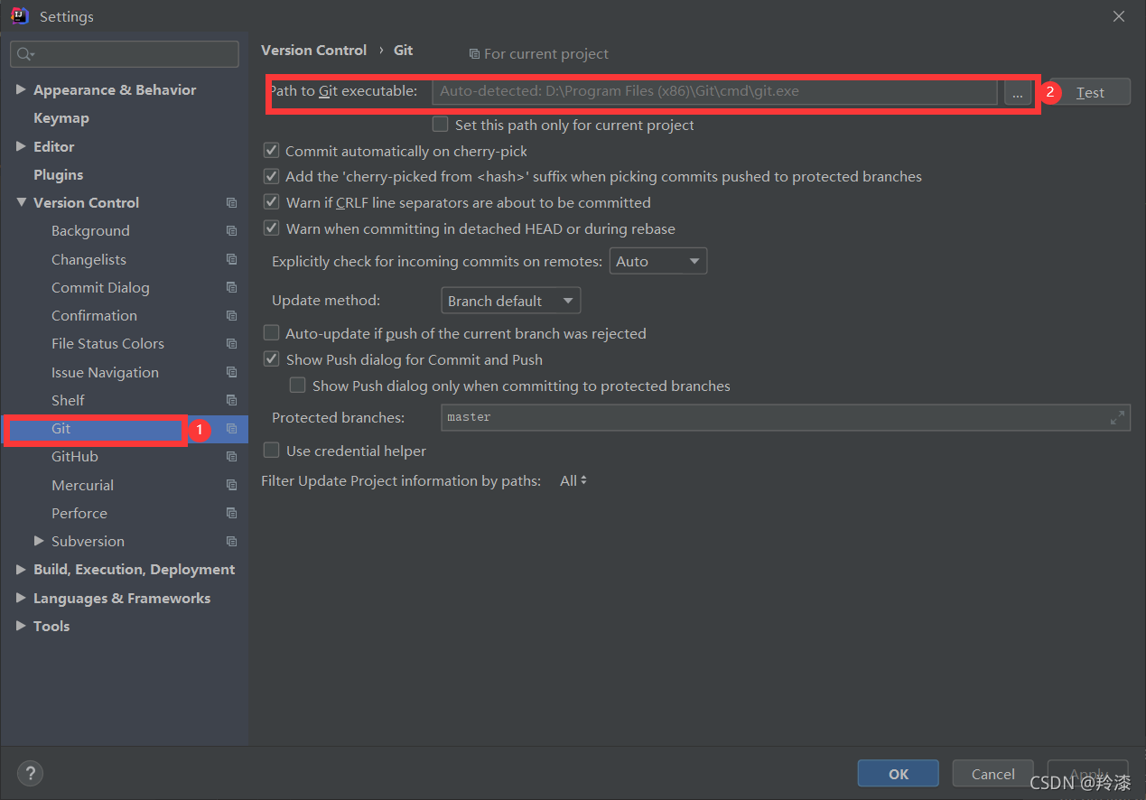Open the Changelists settings page
The height and width of the screenshot is (800, 1146).
[89, 259]
